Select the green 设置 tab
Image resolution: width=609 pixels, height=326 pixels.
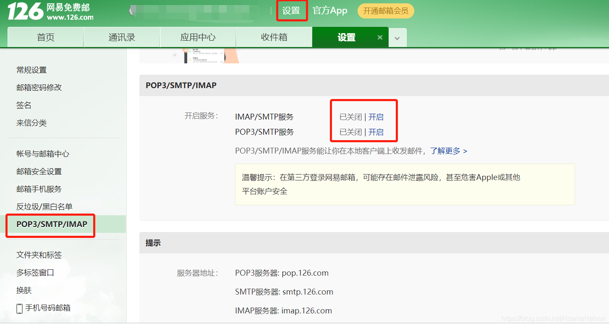coord(347,37)
